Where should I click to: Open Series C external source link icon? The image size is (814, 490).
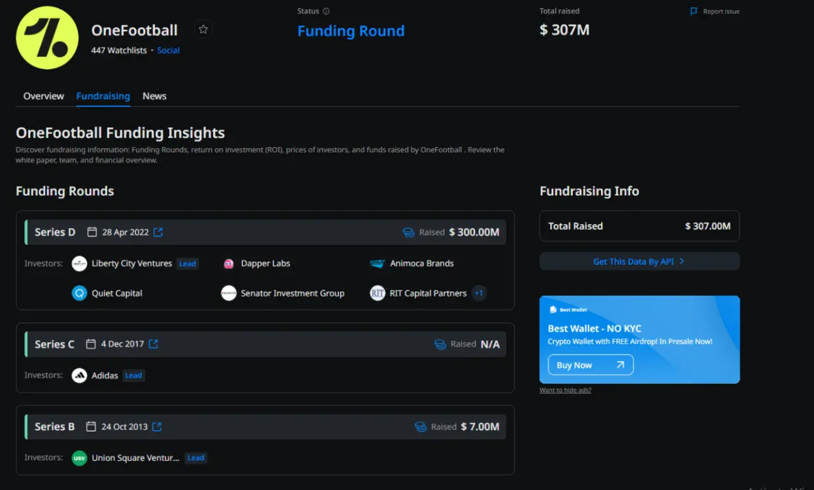point(153,344)
